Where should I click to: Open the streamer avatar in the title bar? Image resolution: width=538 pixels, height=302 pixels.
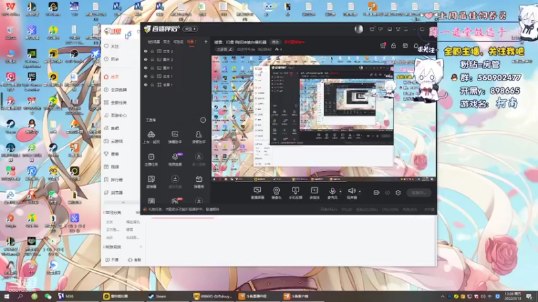click(359, 29)
